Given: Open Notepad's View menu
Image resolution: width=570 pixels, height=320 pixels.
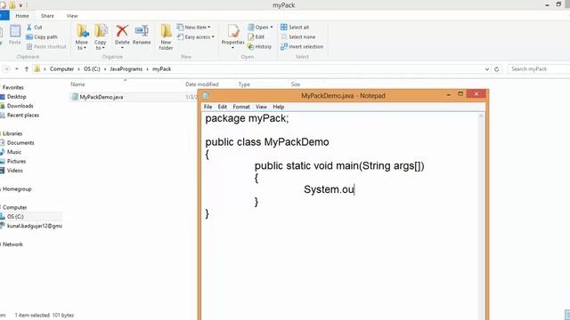Looking at the screenshot, I should (x=261, y=107).
